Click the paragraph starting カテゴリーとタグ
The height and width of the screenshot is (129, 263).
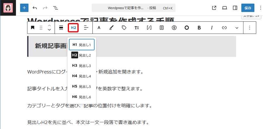point(89,106)
